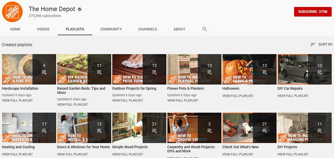Open the Hardscape Installation playlist title
Viewport: 334px width, 158px height.
pos(20,89)
